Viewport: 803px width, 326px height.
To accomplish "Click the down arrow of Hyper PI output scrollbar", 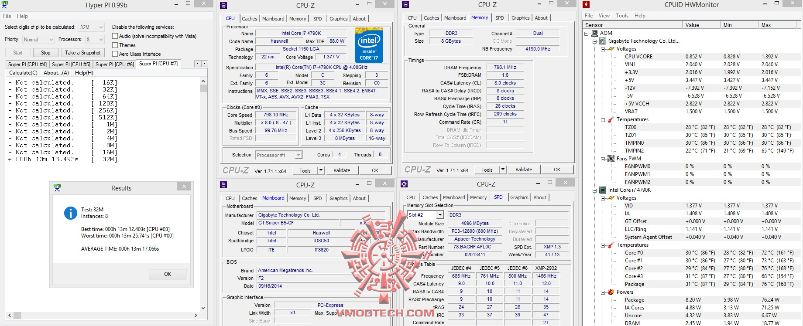I will tap(203, 308).
